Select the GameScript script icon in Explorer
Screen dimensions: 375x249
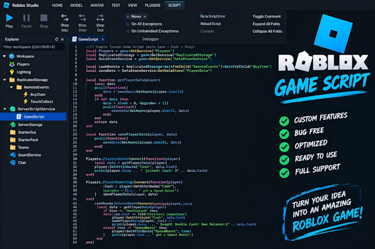(19, 117)
